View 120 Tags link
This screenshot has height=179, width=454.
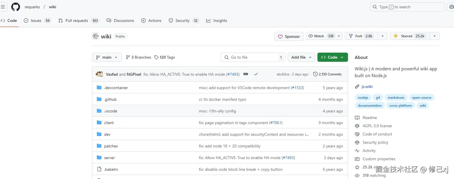(x=165, y=57)
